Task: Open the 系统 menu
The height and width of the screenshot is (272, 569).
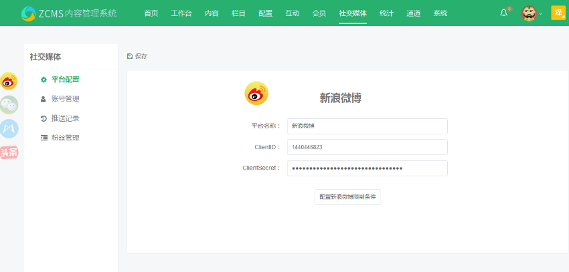Action: [x=440, y=13]
